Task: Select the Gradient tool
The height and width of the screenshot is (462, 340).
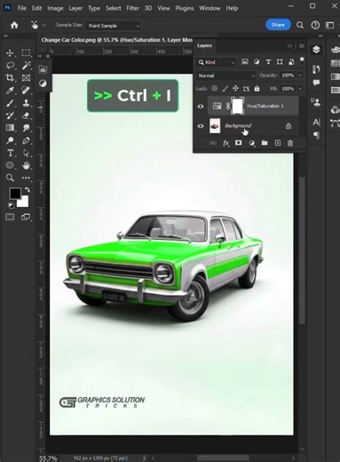Action: click(10, 128)
